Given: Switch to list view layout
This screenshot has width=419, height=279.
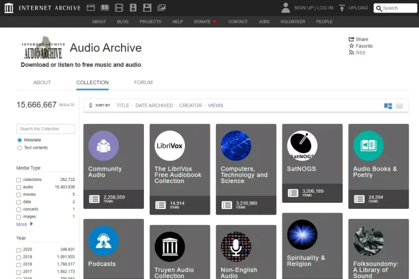Looking at the screenshot, I should (400, 106).
